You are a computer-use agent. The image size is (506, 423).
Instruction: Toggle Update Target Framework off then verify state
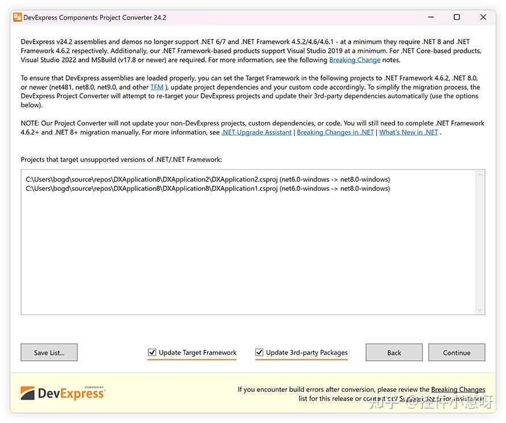click(x=152, y=352)
